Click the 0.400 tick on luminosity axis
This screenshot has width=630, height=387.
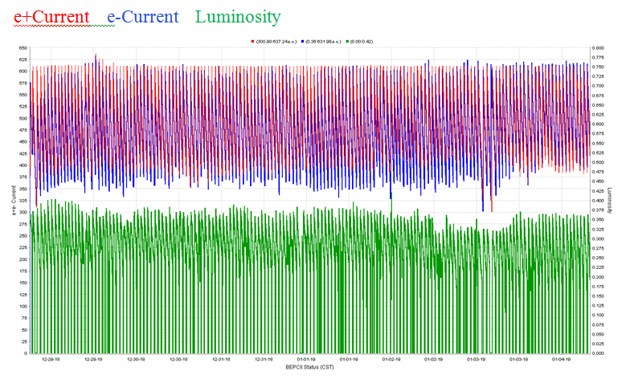click(x=598, y=201)
